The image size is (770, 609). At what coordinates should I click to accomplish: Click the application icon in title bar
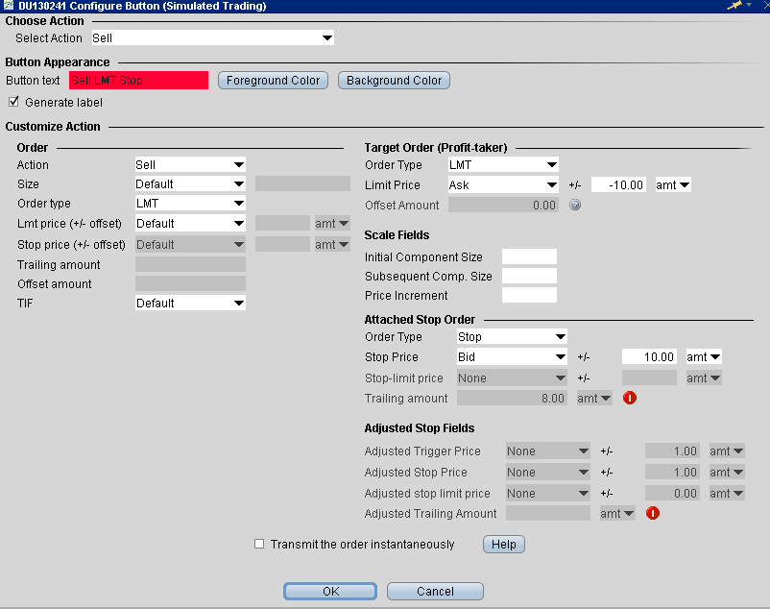point(8,6)
